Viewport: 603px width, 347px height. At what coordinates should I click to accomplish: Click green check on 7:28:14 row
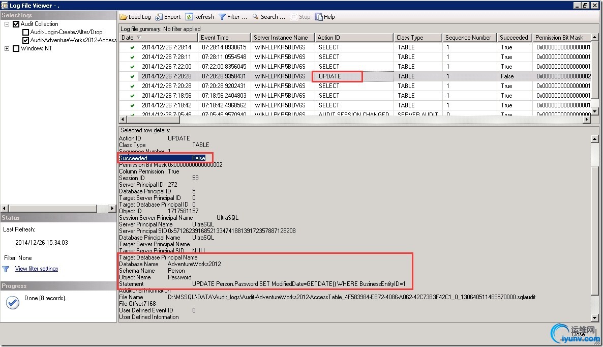(x=132, y=47)
